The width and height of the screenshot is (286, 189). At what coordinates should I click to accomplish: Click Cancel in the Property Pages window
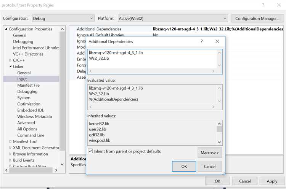pos(245,181)
